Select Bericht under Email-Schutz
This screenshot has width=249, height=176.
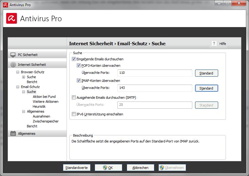pos(32,126)
